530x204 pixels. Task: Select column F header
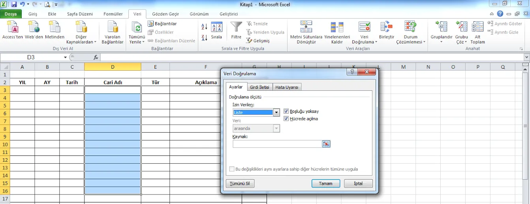pos(206,67)
